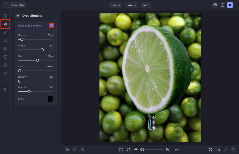
Task: Open the Graphics shapes icon in sidebar
Action: [5, 65]
